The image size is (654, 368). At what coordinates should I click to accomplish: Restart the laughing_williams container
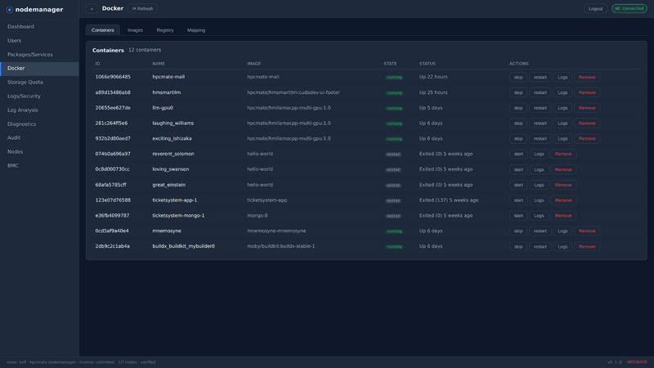click(x=540, y=123)
